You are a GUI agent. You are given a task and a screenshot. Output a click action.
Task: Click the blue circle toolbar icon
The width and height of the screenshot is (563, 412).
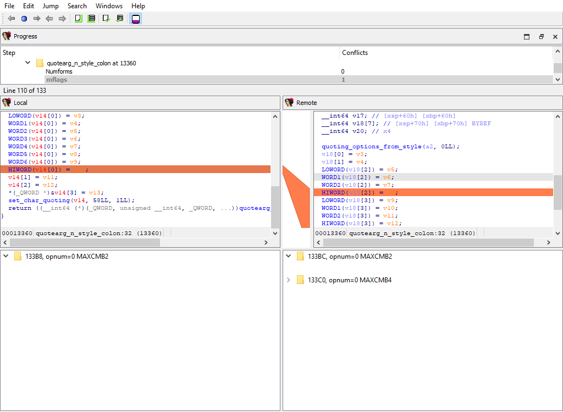[24, 19]
